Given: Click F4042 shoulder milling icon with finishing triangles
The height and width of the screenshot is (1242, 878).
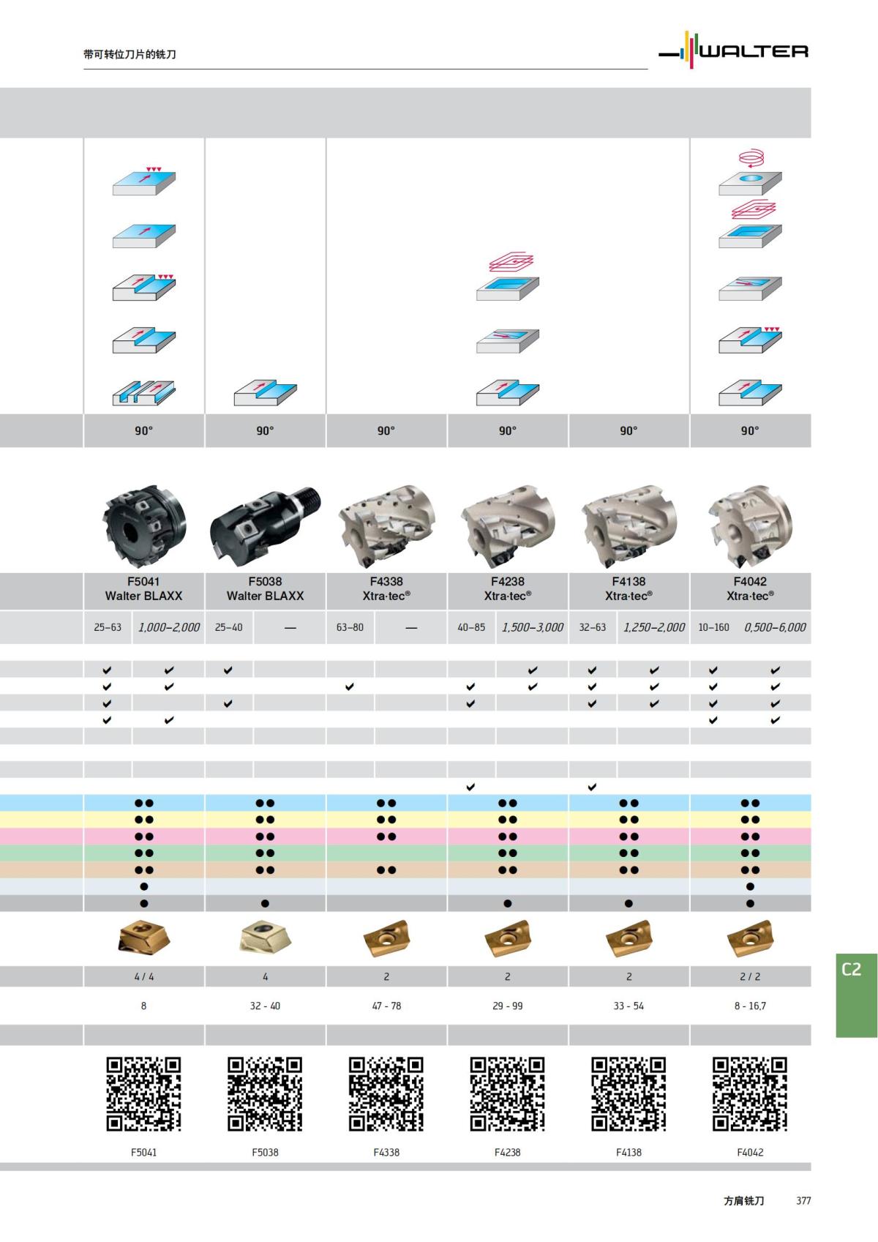Looking at the screenshot, I should (x=750, y=340).
